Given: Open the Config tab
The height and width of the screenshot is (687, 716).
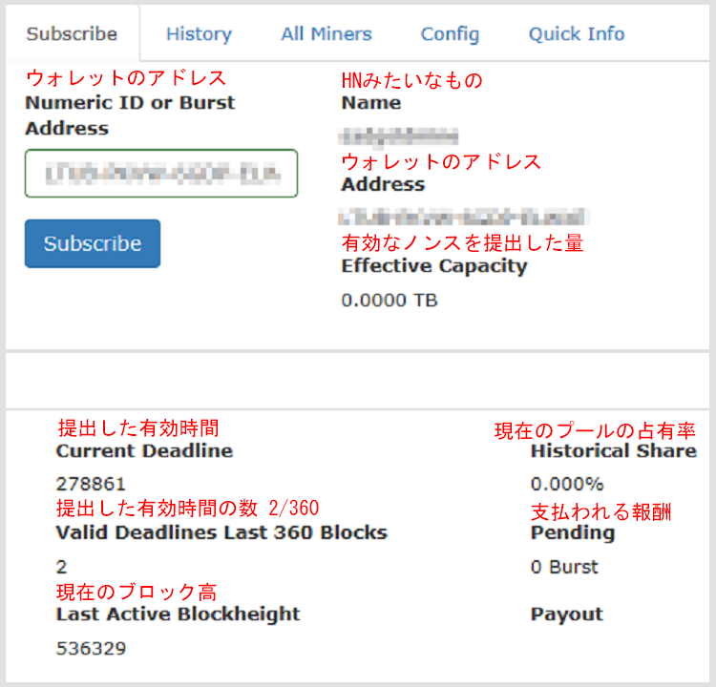Looking at the screenshot, I should pos(450,34).
